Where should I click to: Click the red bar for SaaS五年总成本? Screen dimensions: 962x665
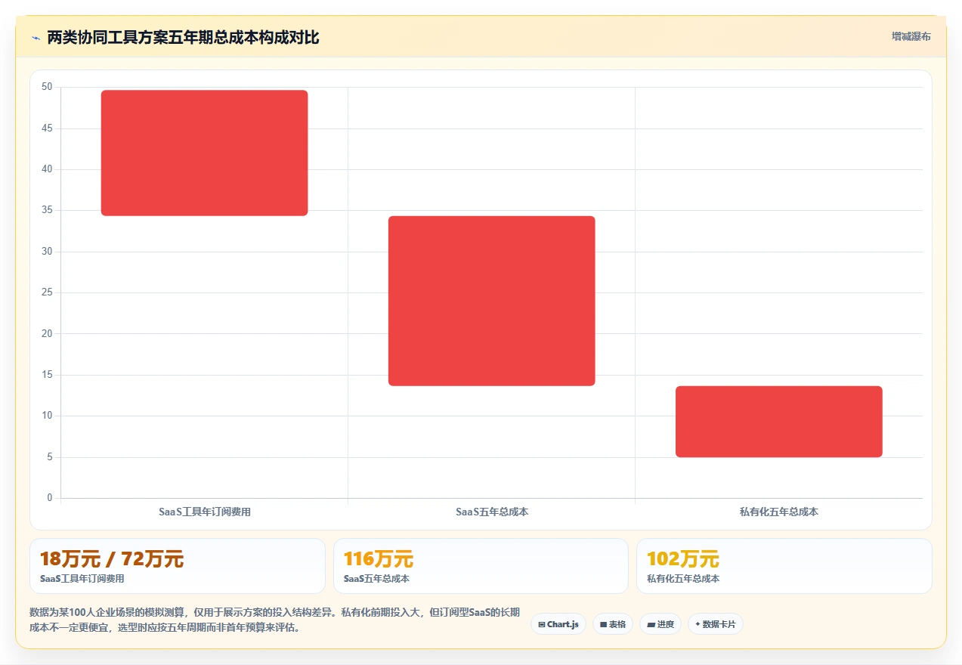click(x=492, y=301)
